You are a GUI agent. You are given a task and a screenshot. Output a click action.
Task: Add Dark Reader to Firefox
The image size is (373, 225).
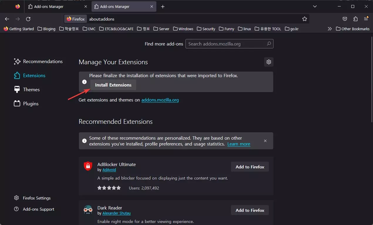tap(250, 210)
